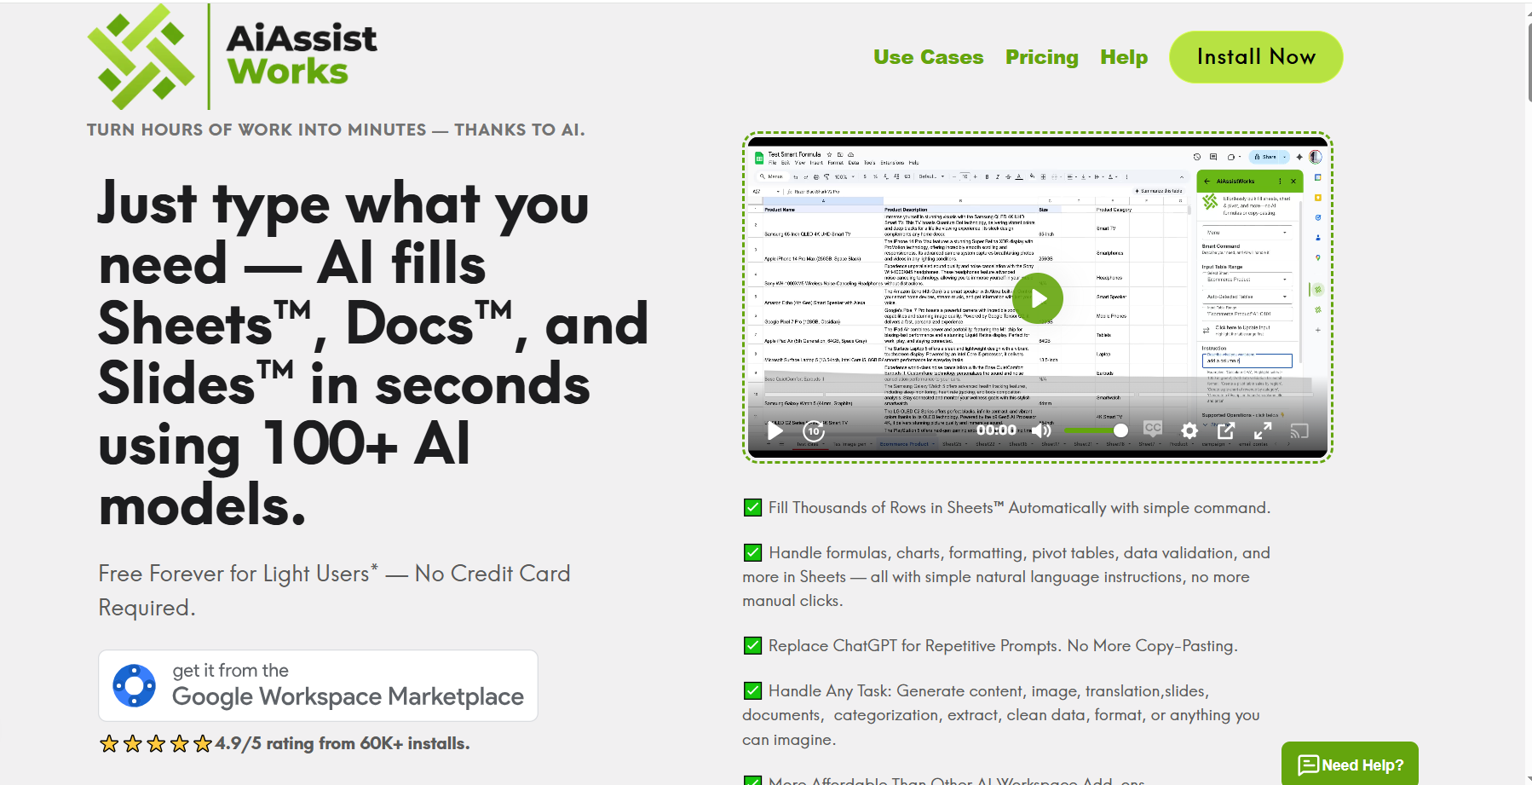Open the Help menu item

click(1123, 57)
